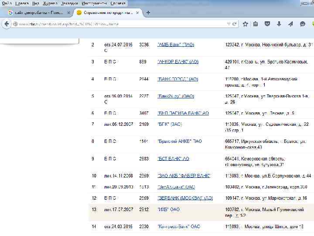Open the Pocket shield icon
314x236 pixels.
(x=267, y=24)
